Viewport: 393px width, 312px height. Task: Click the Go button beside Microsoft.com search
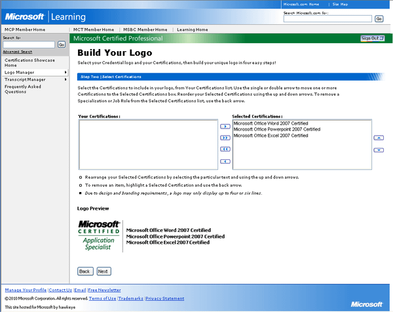click(379, 19)
